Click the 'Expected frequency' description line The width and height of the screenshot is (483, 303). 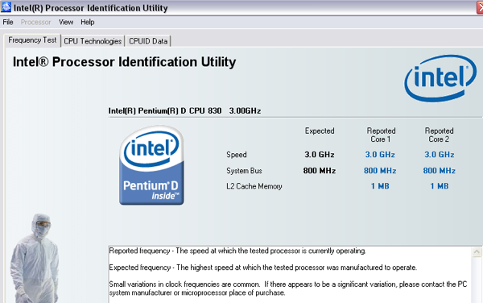coord(262,268)
